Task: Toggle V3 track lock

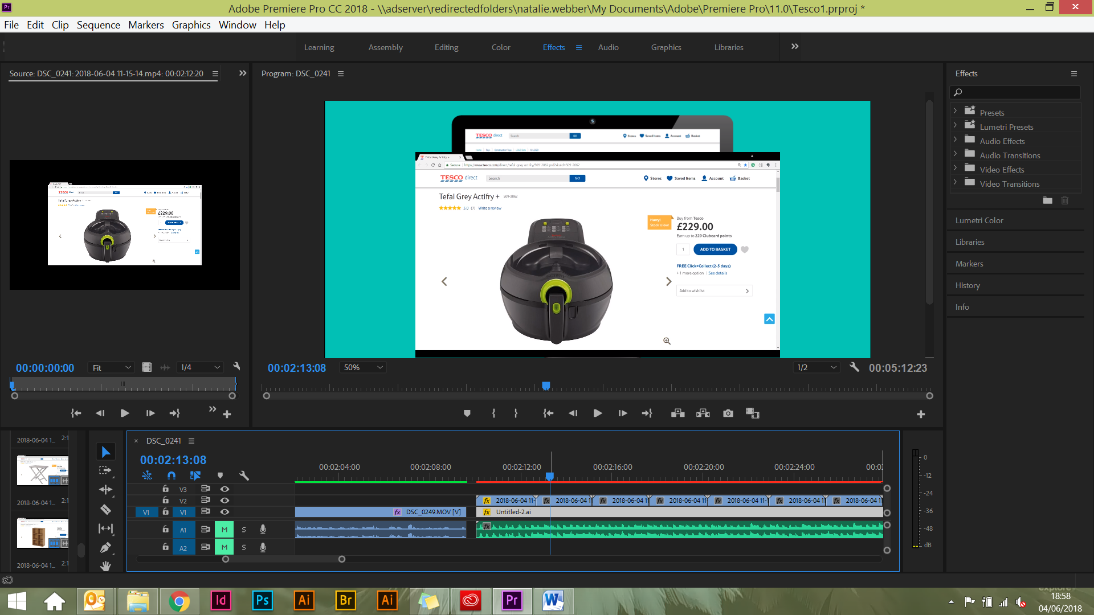Action: (x=165, y=489)
